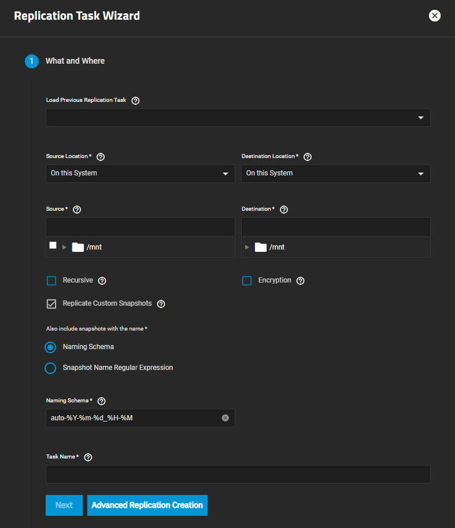The height and width of the screenshot is (528, 455).
Task: Enable the Encryption checkbox
Action: click(247, 281)
